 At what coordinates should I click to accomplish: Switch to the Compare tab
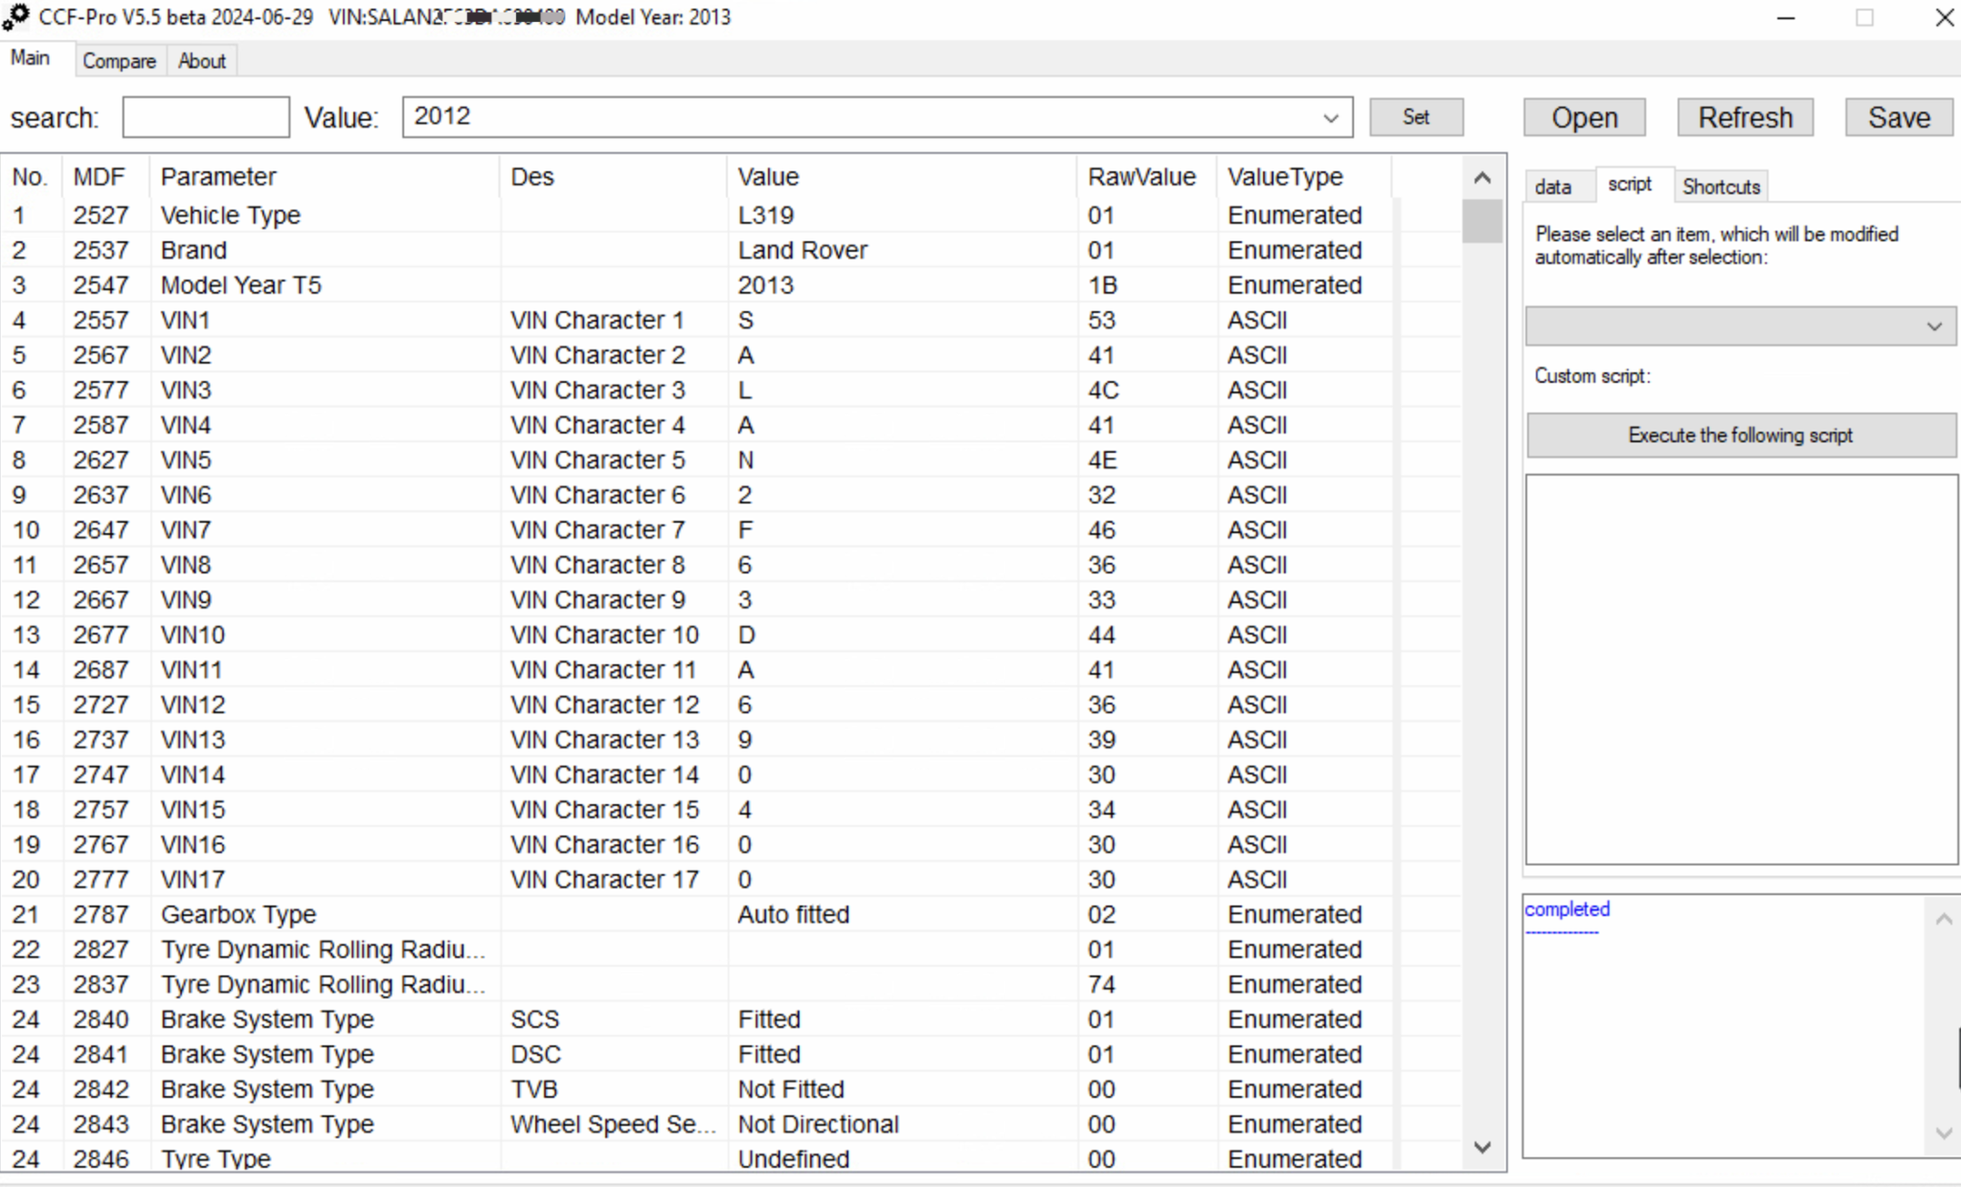119,61
